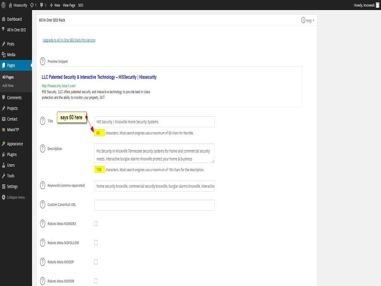Click the Robots Meta NOFOLLOW help icon
The height and width of the screenshot is (286, 381).
point(42,243)
